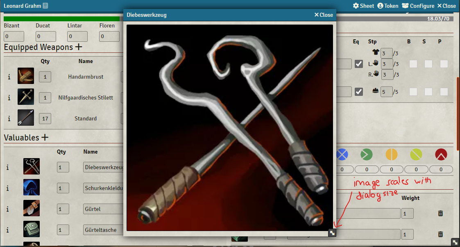Screen dimensions: 460x247
Task: Add a new equipped weapon with plus icon
Action: [79, 47]
